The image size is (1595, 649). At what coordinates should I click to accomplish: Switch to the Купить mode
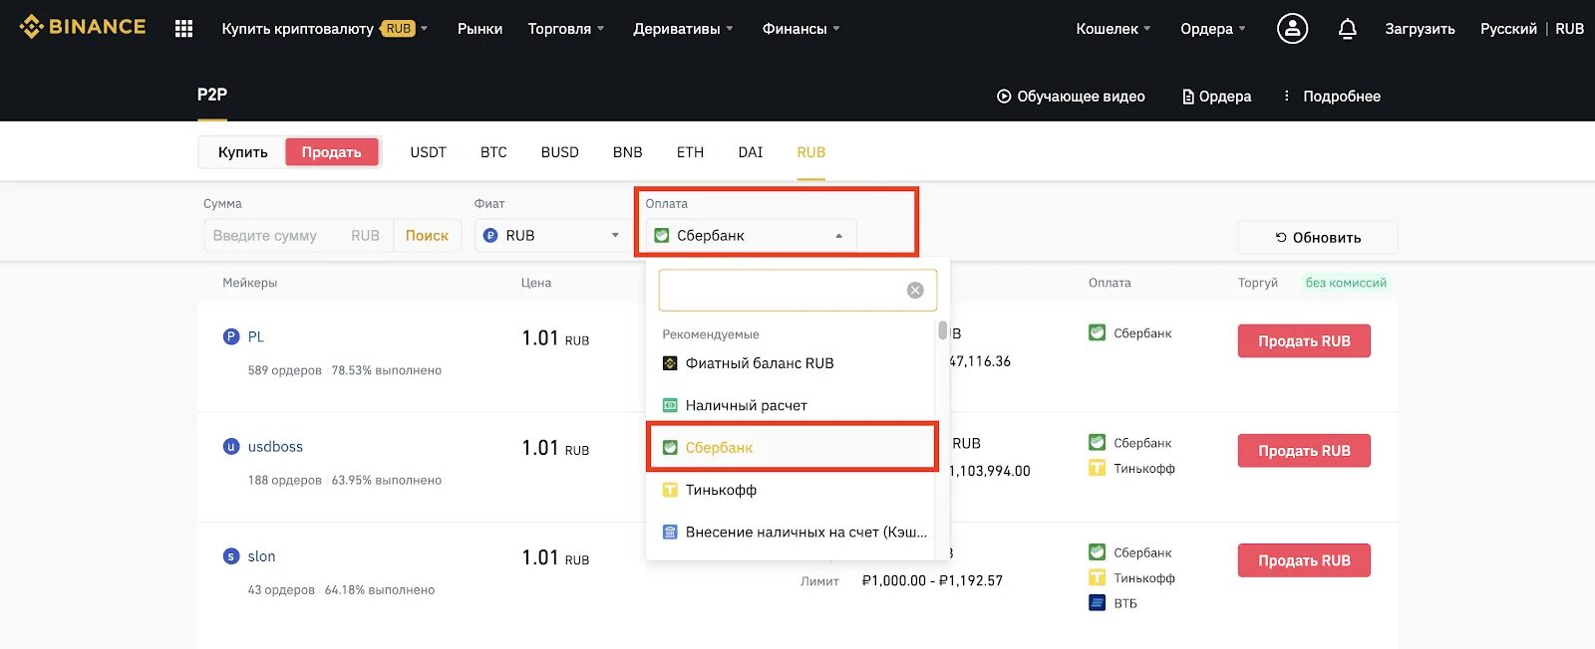click(243, 152)
